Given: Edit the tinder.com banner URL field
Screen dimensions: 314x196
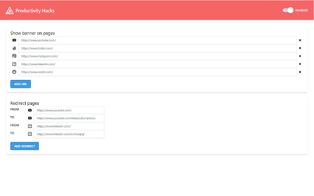Looking at the screenshot, I should tap(157, 48).
